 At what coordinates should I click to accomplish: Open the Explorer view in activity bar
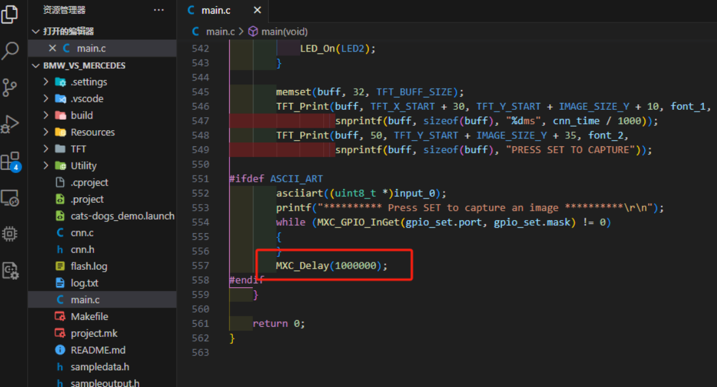(x=9, y=14)
